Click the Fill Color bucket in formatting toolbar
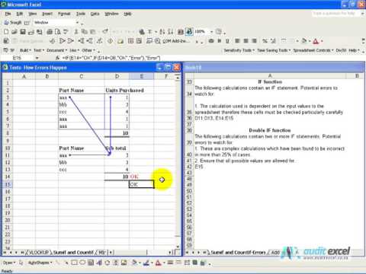366x274 pixels. pos(304,41)
